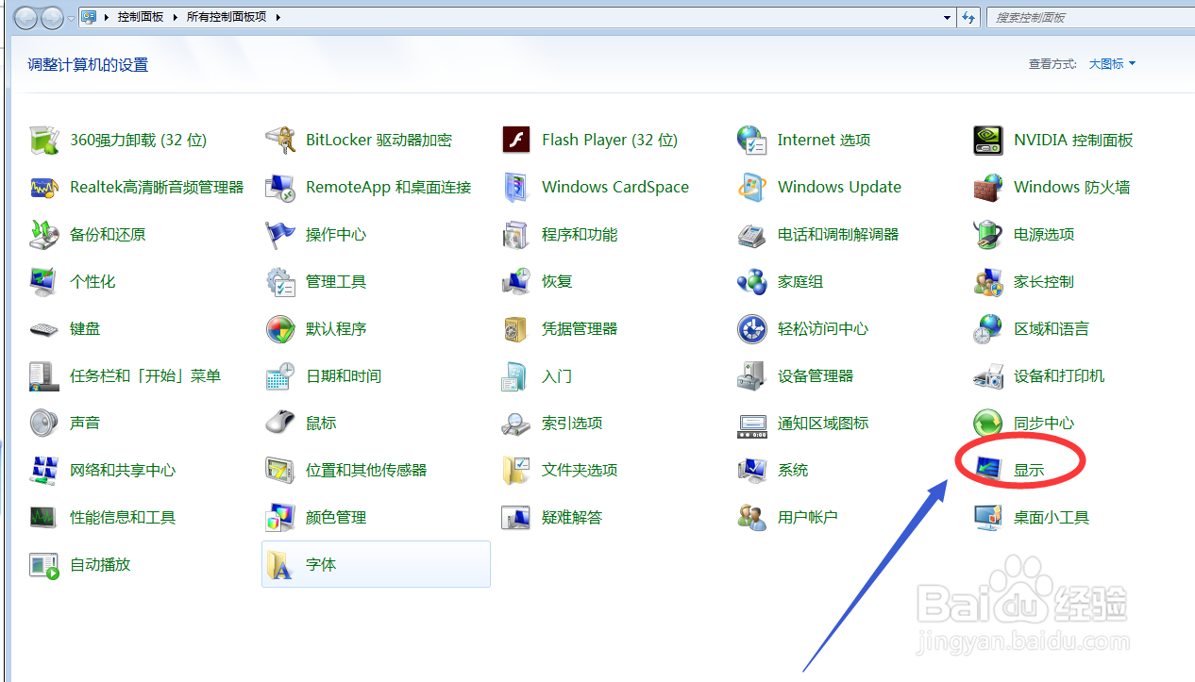
Task: Click the back navigation button
Action: (25, 17)
